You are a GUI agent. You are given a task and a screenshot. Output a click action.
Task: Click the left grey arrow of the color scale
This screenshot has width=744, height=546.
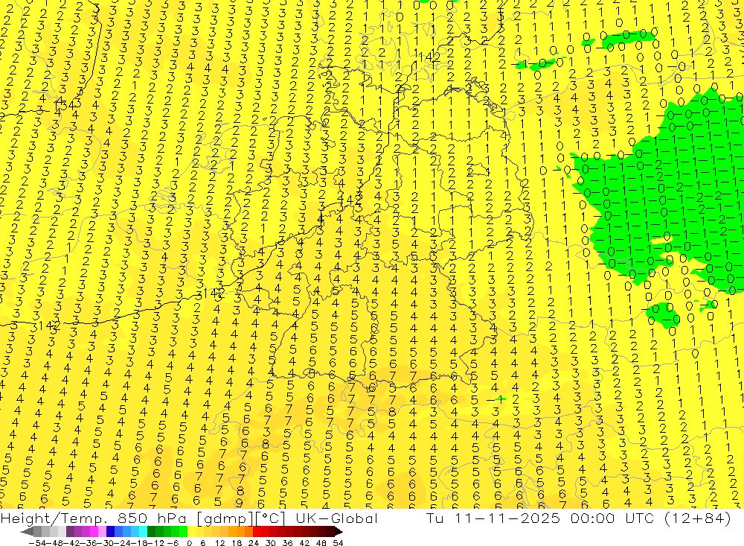point(27,531)
